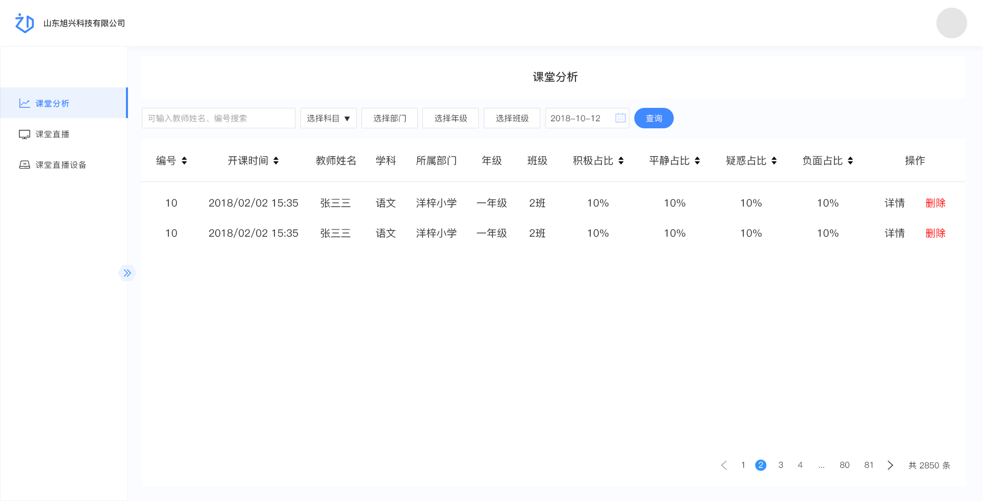983x501 pixels.
Task: Click 2018/02/02 15:35 in second row
Action: (253, 233)
